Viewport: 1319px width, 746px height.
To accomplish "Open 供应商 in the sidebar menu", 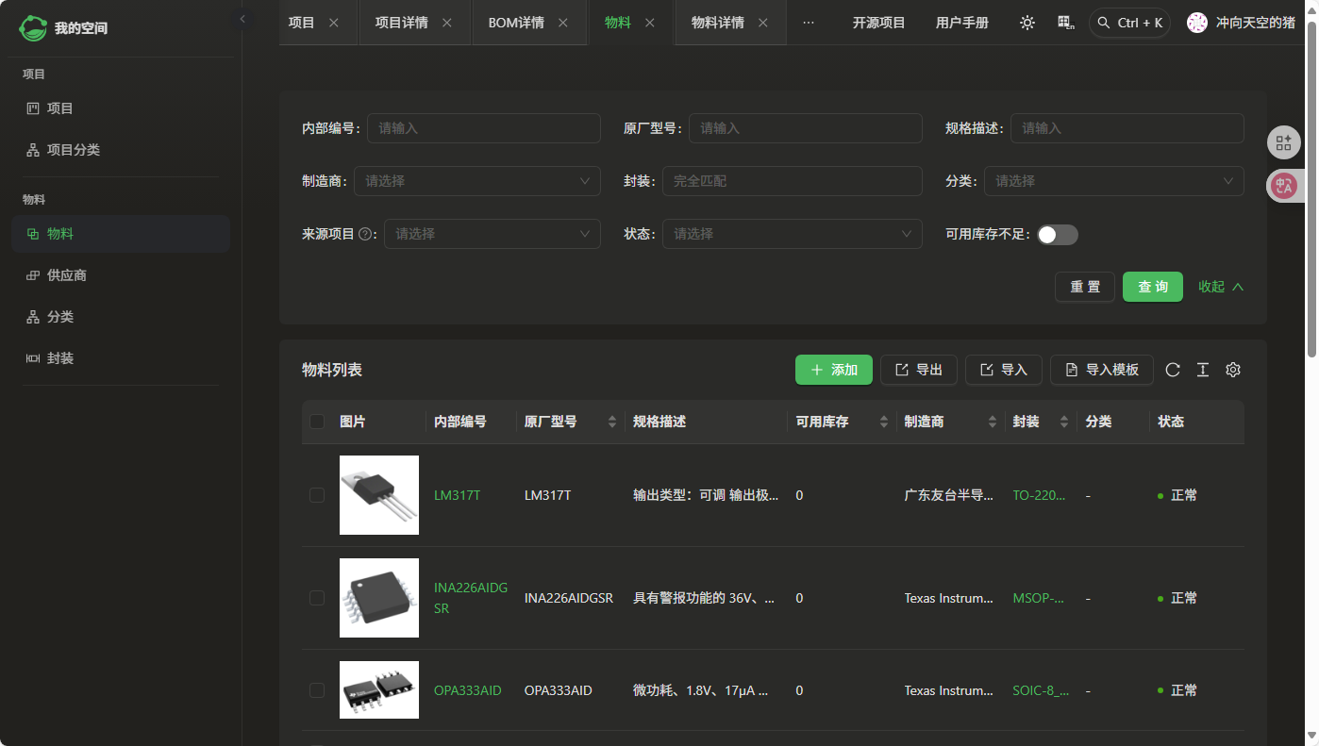I will (x=67, y=275).
